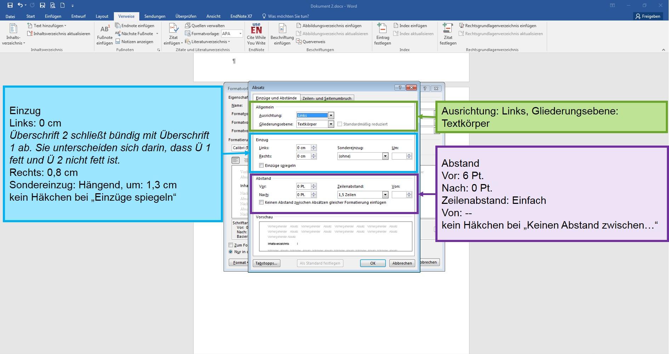669x354 pixels.
Task: Click the Undo arrow icon
Action: (20, 5)
